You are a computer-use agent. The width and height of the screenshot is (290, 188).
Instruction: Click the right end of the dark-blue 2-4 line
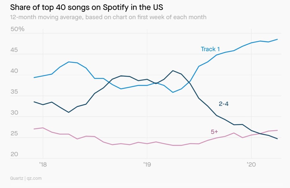point(277,139)
